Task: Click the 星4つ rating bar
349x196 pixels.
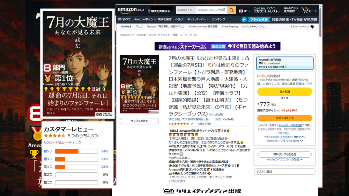Action: coord(76,159)
